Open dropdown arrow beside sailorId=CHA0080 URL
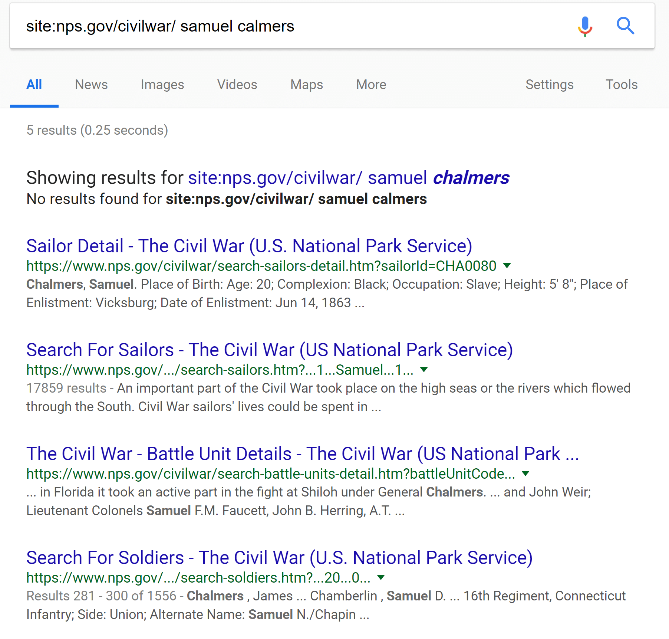The width and height of the screenshot is (669, 639). [507, 266]
